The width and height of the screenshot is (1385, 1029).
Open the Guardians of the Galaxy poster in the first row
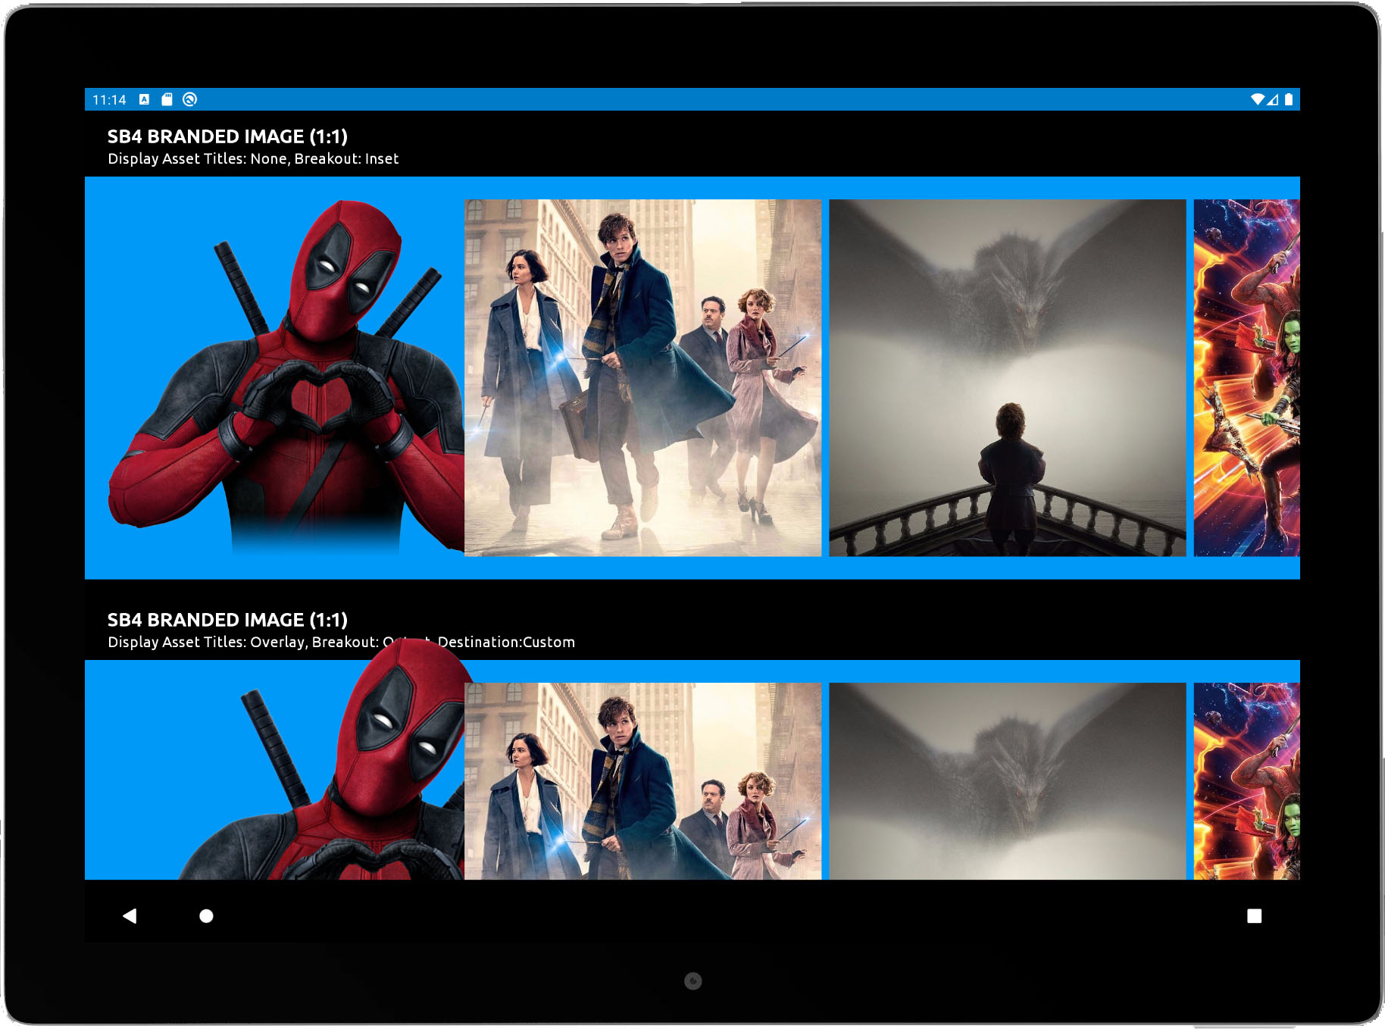[1247, 377]
